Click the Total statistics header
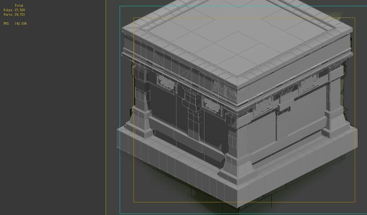The image size is (367, 215). pos(19,5)
